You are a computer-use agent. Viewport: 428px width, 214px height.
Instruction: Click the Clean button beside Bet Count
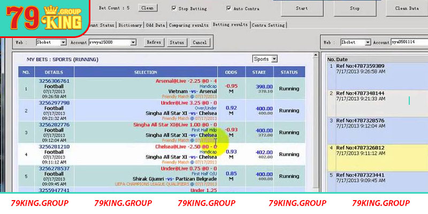[148, 8]
